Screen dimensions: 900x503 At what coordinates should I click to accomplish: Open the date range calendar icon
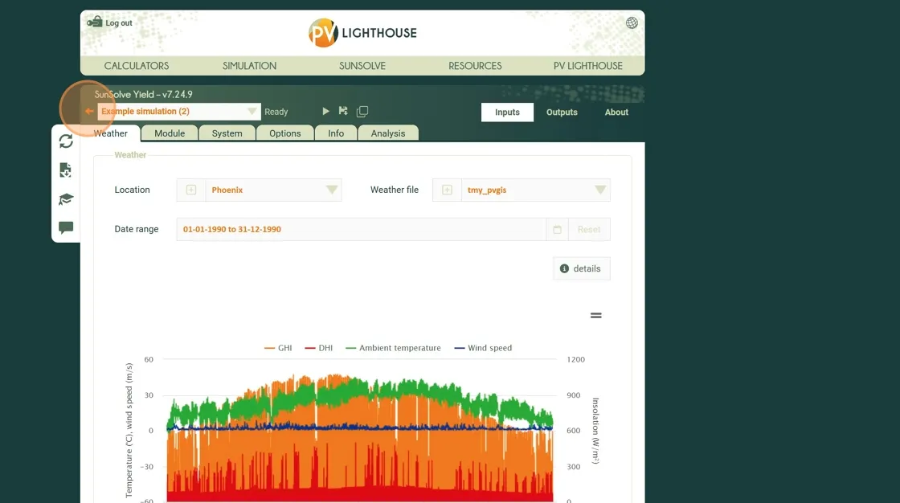[x=557, y=230]
